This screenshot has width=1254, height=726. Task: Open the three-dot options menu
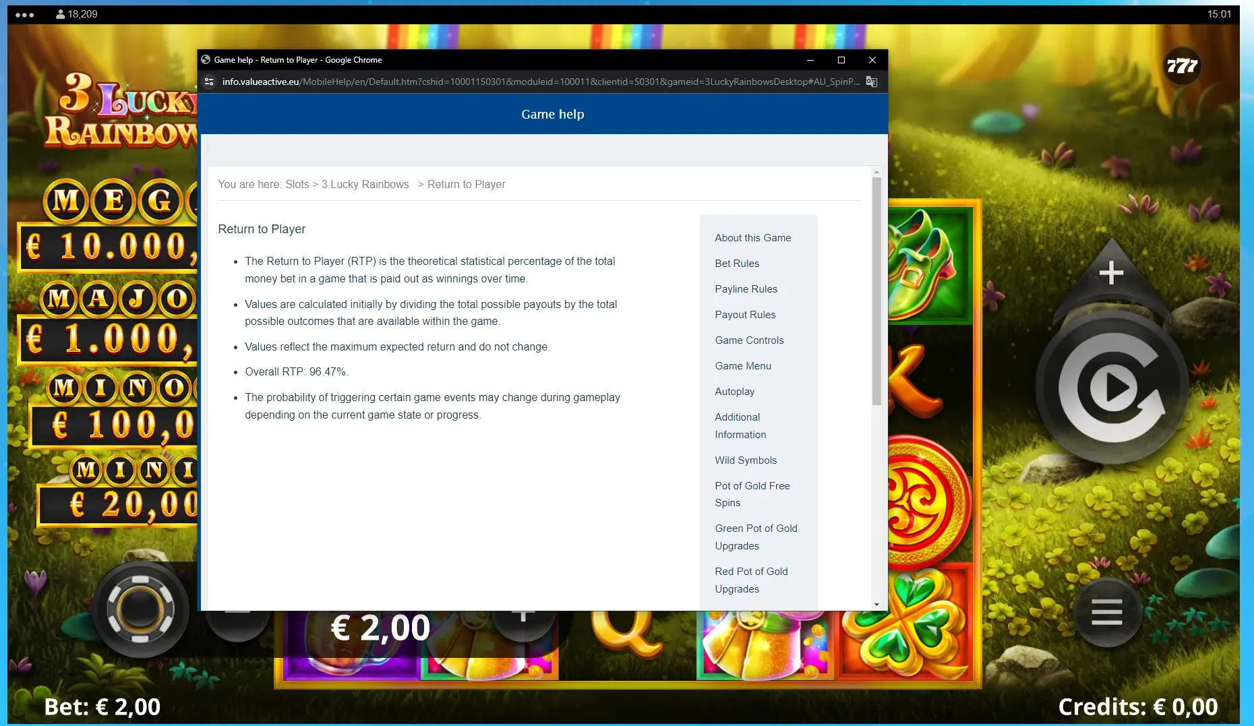(x=24, y=14)
